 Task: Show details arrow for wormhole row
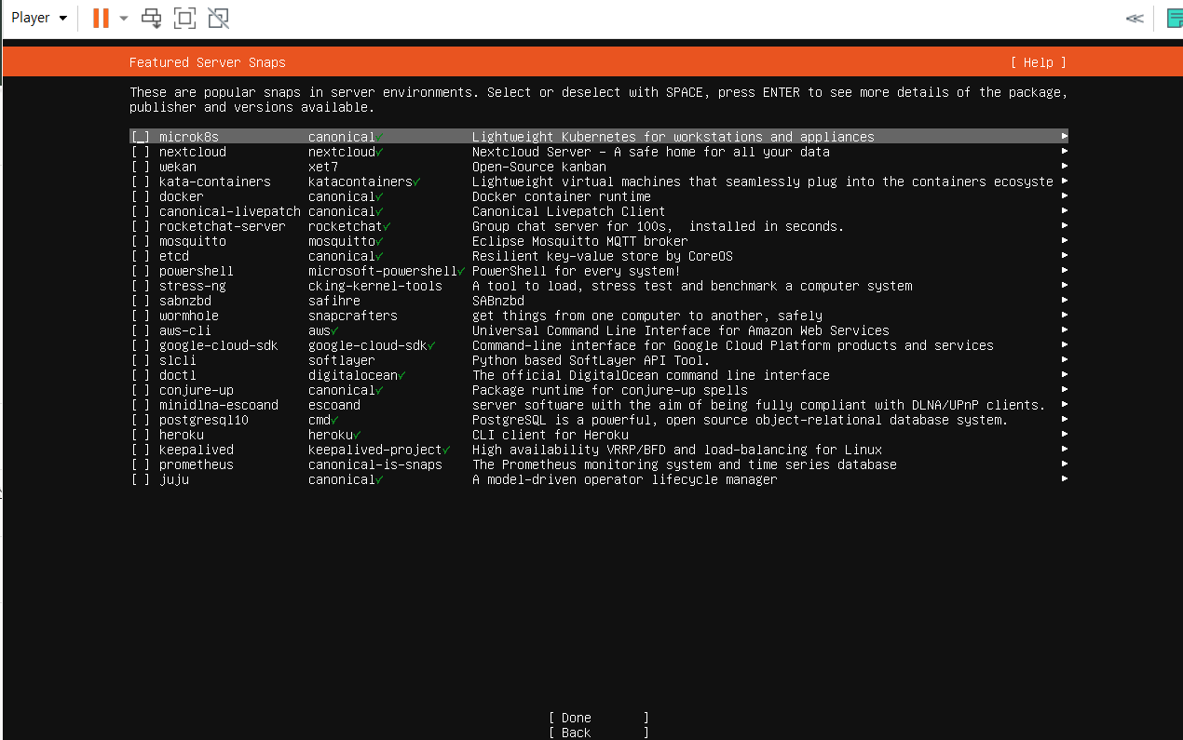(1064, 316)
